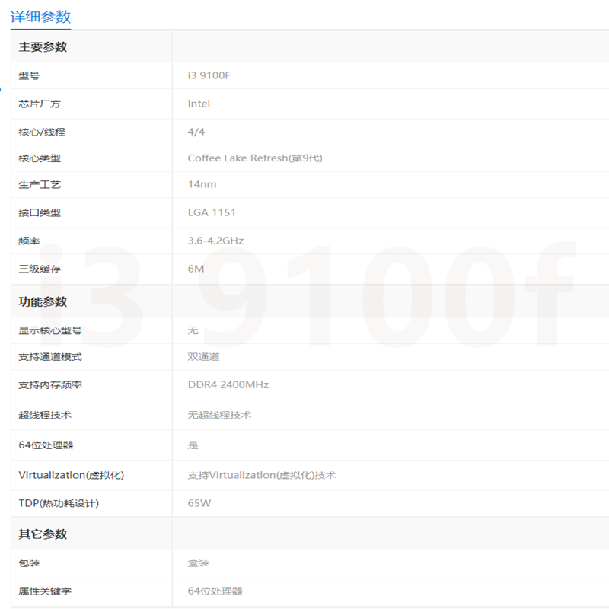Screen dimensions: 609x609
Task: Click the 核心/线程 label
Action: pos(42,132)
